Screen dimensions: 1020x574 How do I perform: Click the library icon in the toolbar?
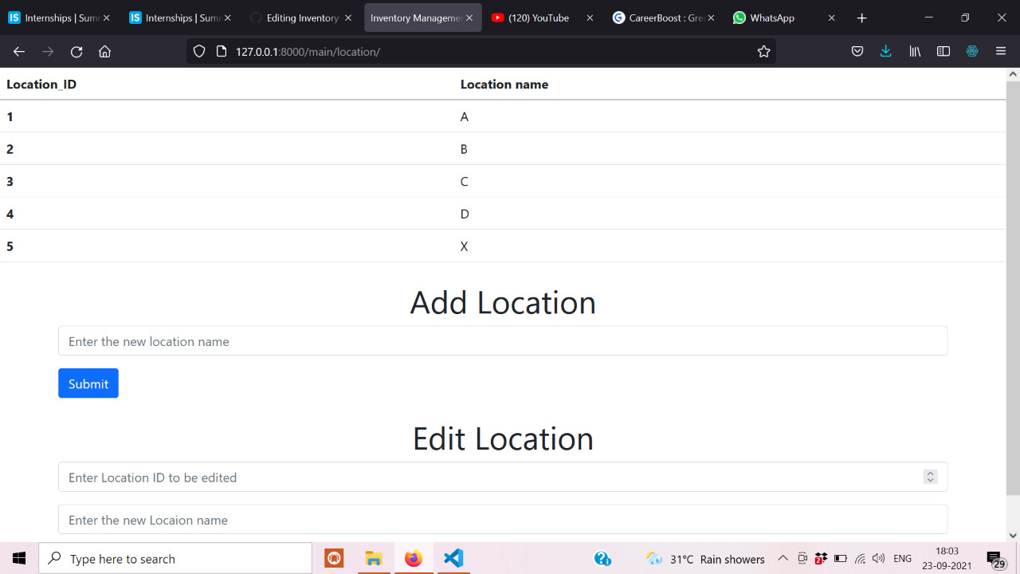pos(914,51)
